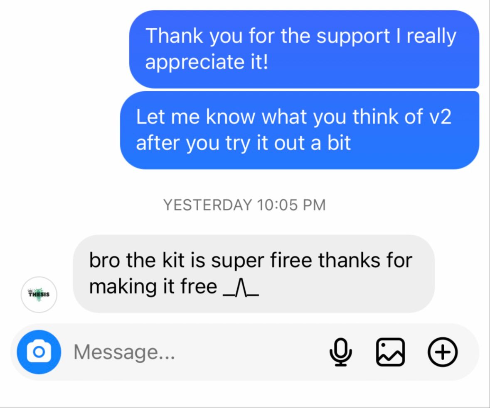Tap the words 'appreciate it!' in first bubble

point(207,62)
